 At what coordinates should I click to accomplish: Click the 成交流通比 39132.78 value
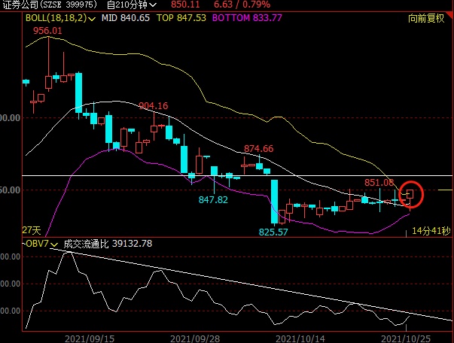[108, 244]
